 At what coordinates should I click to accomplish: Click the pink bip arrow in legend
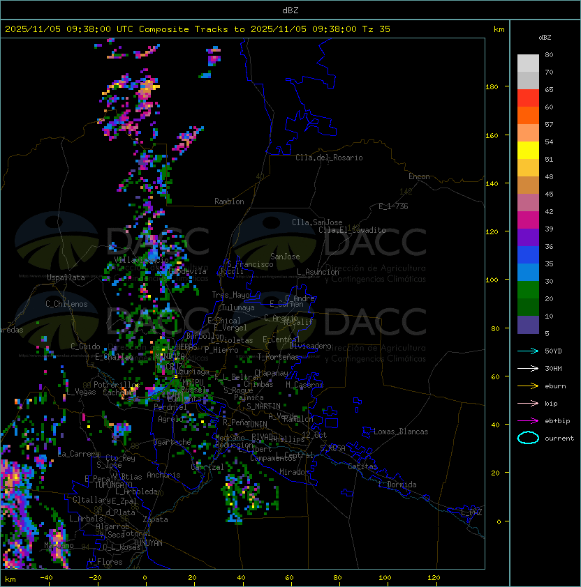528,403
